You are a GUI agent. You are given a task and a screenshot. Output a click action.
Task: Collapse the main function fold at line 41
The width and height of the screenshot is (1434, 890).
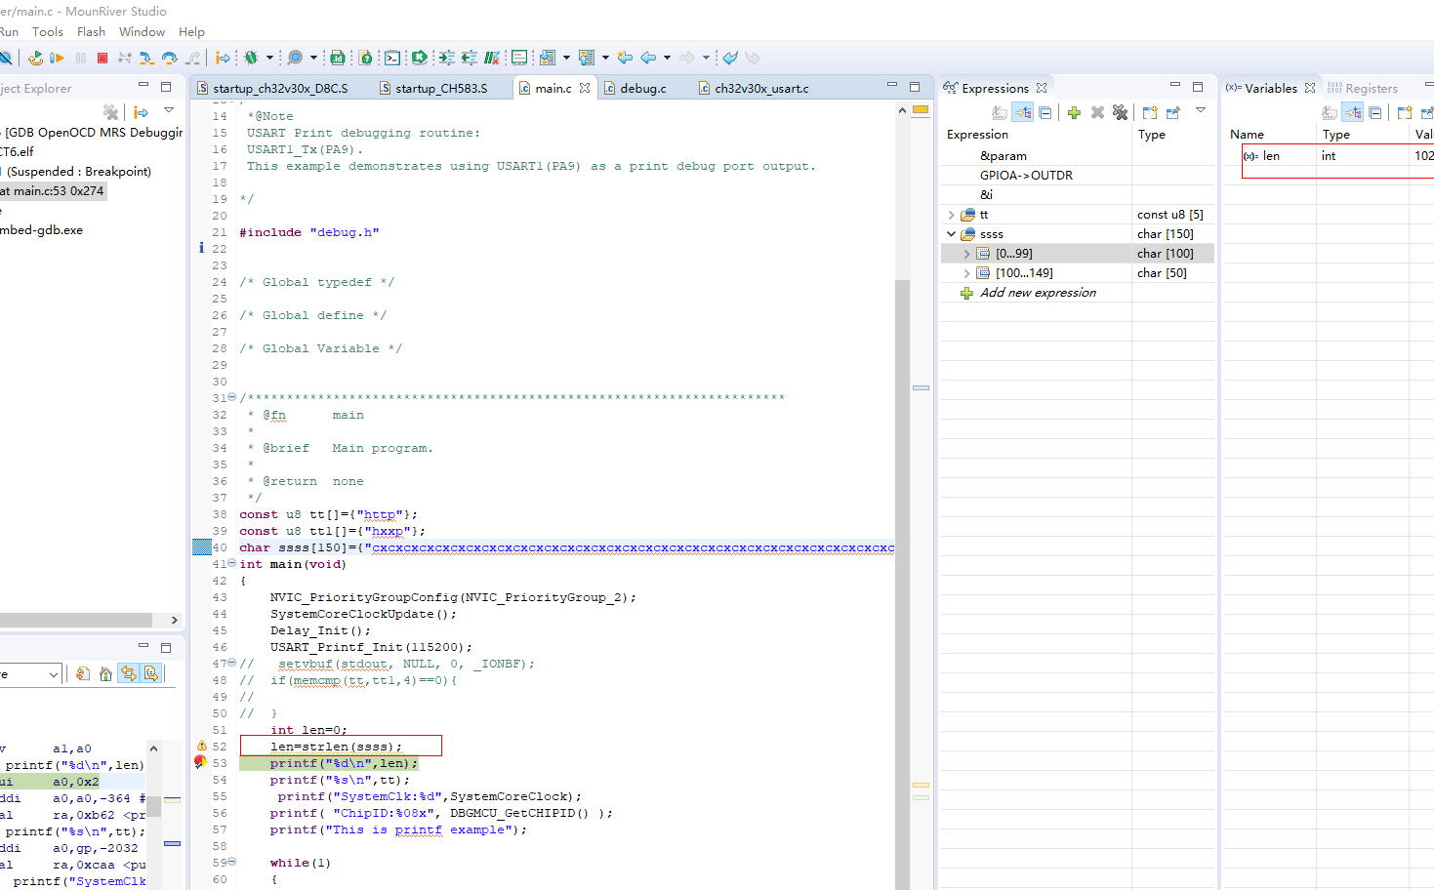[231, 564]
